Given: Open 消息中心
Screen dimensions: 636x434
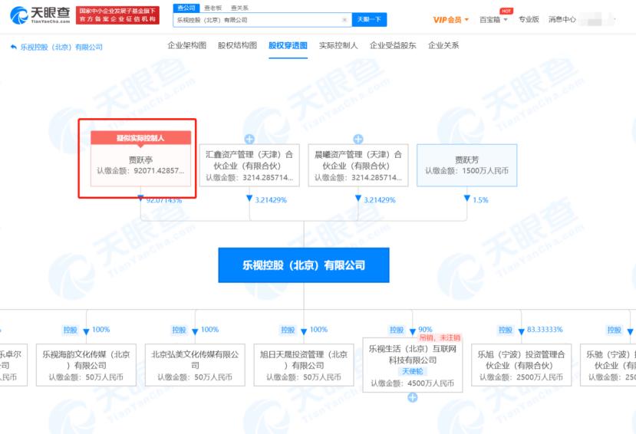Looking at the screenshot, I should pos(562,19).
